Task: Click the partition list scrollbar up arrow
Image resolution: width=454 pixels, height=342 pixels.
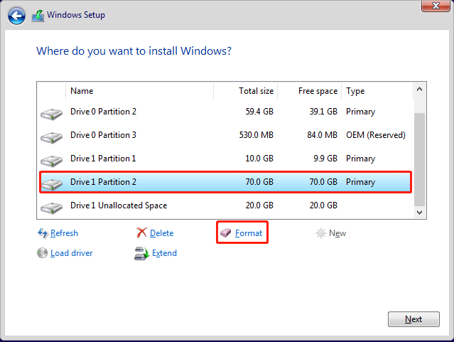Action: coord(420,90)
